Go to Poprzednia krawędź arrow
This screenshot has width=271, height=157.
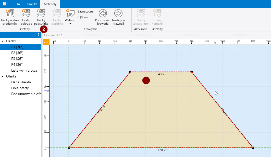pos(103,13)
